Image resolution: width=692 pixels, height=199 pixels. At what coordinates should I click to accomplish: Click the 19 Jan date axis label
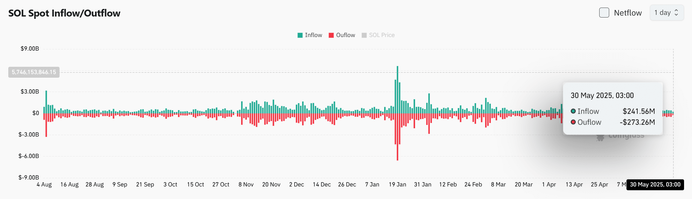click(398, 184)
